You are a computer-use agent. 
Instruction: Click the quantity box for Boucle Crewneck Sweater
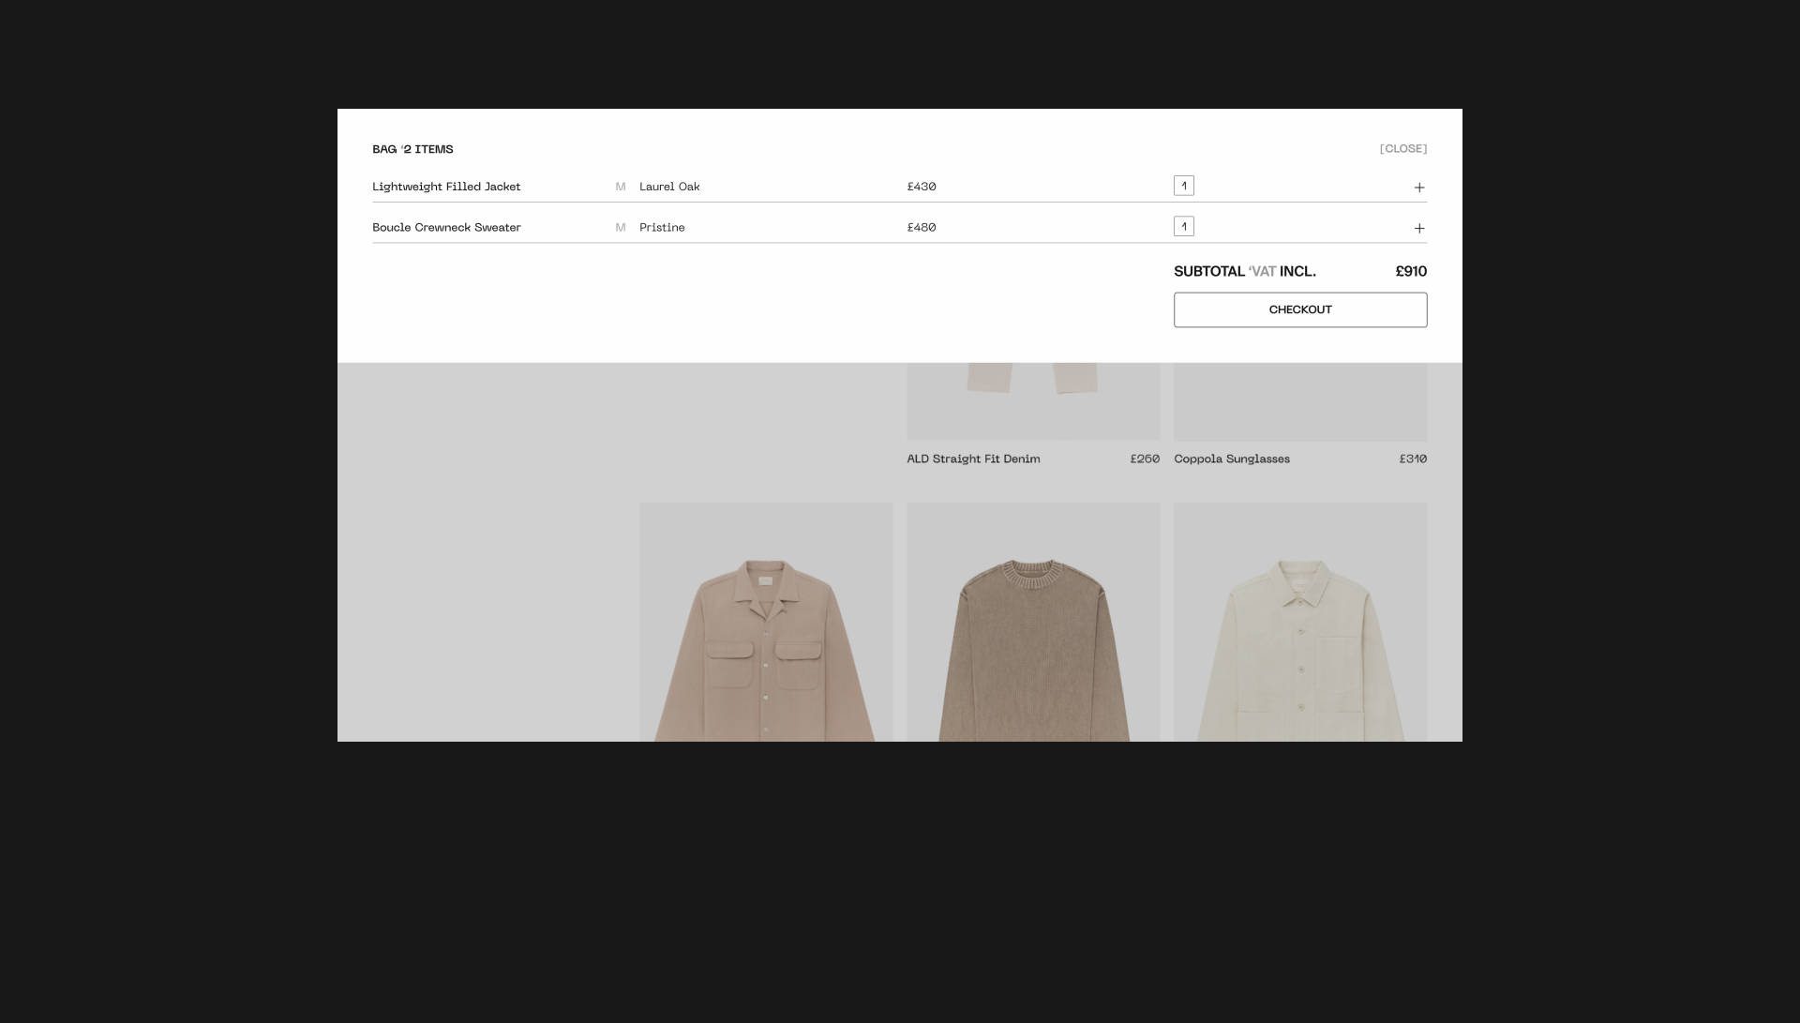pyautogui.click(x=1183, y=227)
